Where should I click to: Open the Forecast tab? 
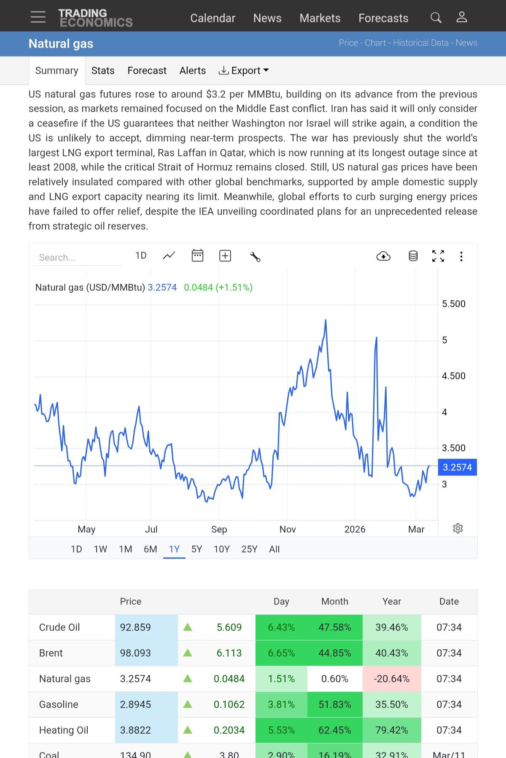(147, 71)
